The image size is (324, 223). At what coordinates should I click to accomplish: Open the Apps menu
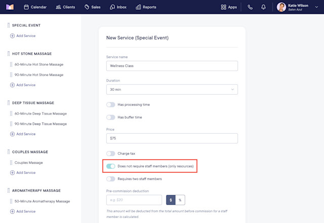(229, 7)
